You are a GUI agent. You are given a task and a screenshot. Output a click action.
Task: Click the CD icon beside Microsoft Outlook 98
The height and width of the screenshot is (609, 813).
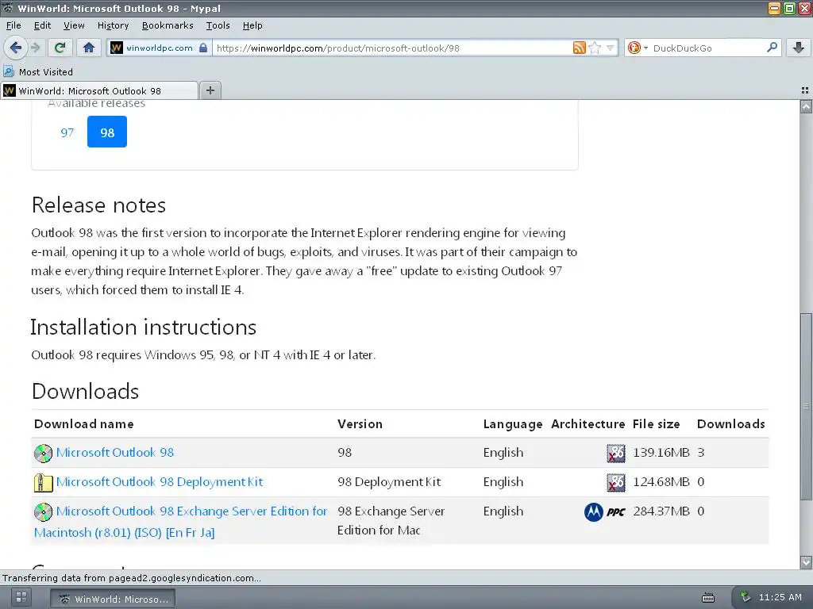(x=43, y=454)
